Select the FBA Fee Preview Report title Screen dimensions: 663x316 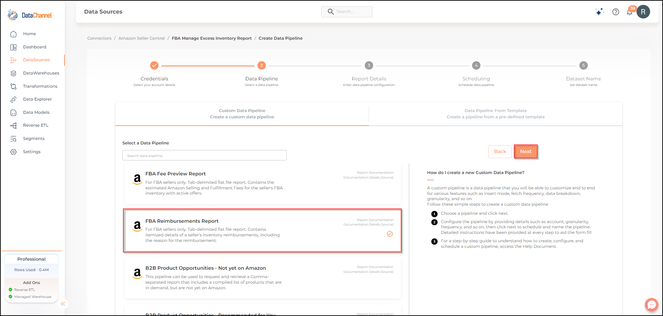point(176,174)
